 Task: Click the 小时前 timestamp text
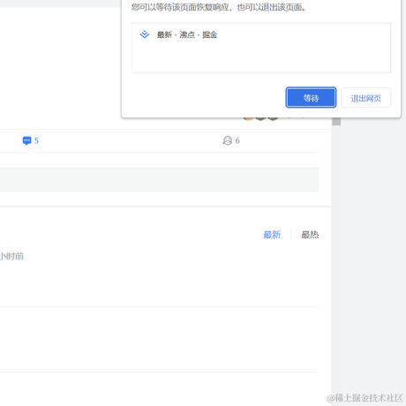tap(11, 256)
